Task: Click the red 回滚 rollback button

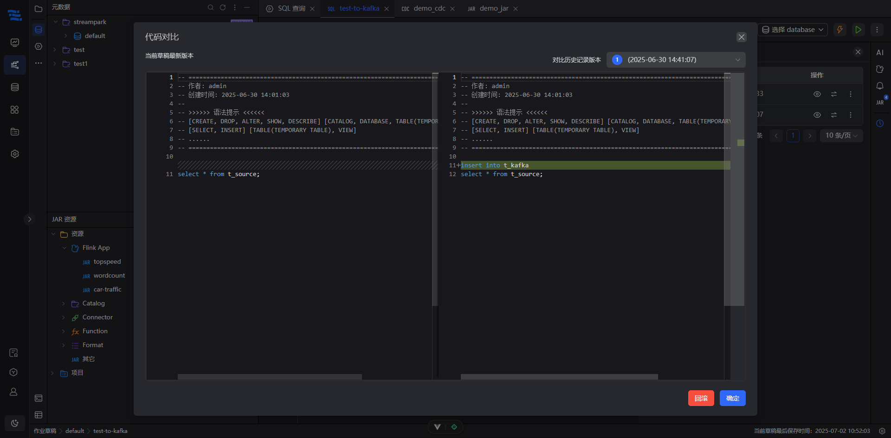Action: [701, 398]
